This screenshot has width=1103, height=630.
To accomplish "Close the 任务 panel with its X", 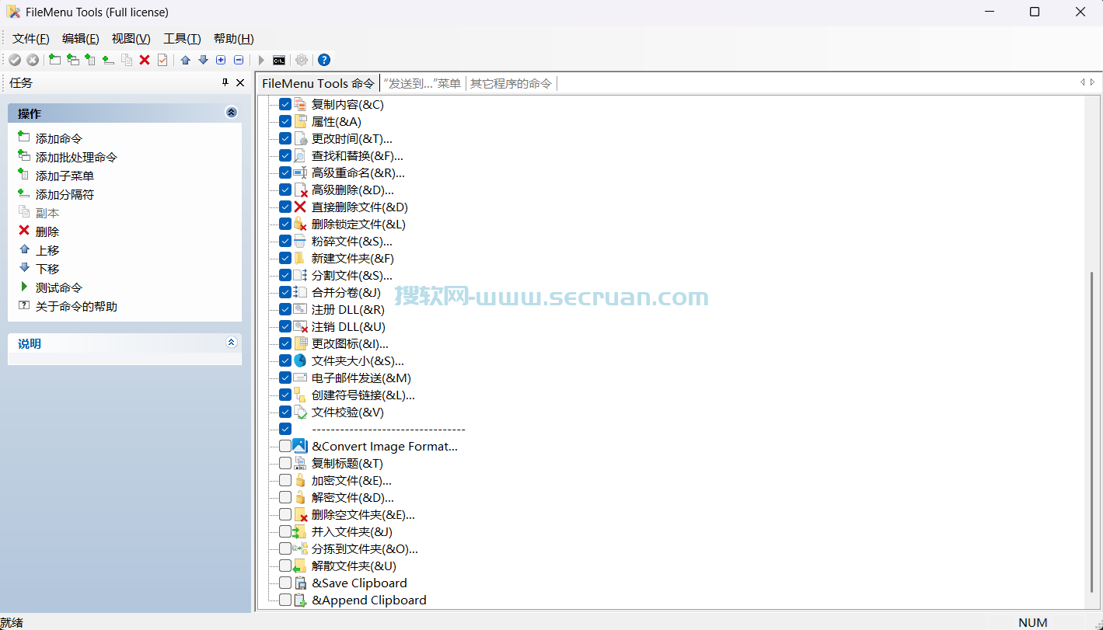I will pos(240,82).
